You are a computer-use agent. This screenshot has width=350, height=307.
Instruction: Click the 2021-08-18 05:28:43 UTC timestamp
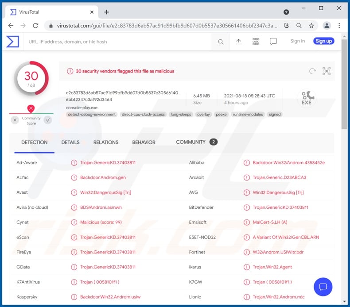(x=249, y=96)
